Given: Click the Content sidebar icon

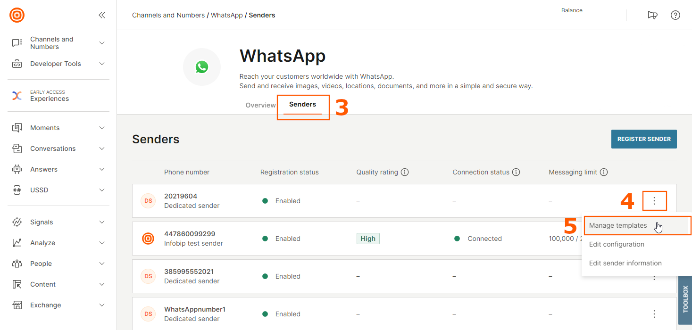Looking at the screenshot, I should click(17, 284).
